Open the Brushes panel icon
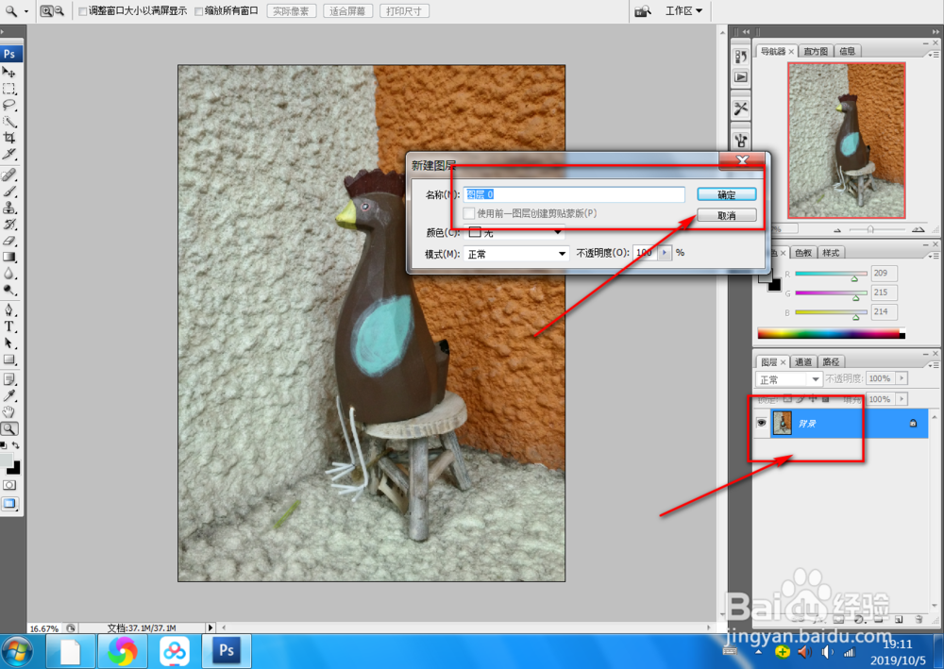This screenshot has width=944, height=669. 740,141
